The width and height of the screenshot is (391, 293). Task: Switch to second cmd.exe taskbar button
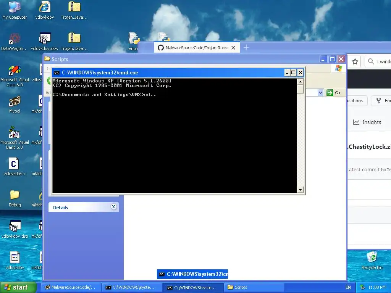click(193, 287)
